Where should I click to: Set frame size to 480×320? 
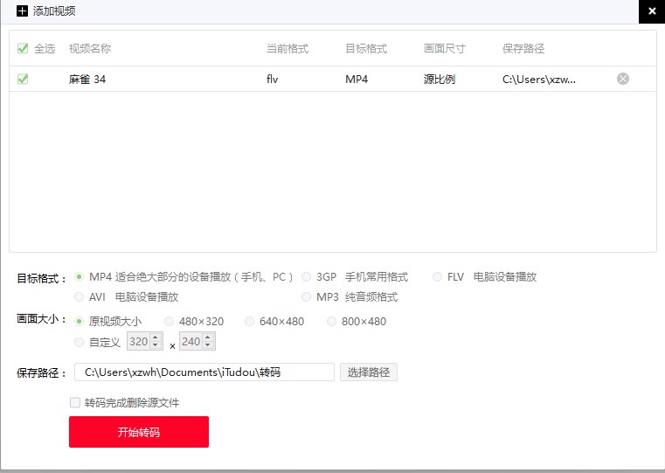[x=169, y=322]
